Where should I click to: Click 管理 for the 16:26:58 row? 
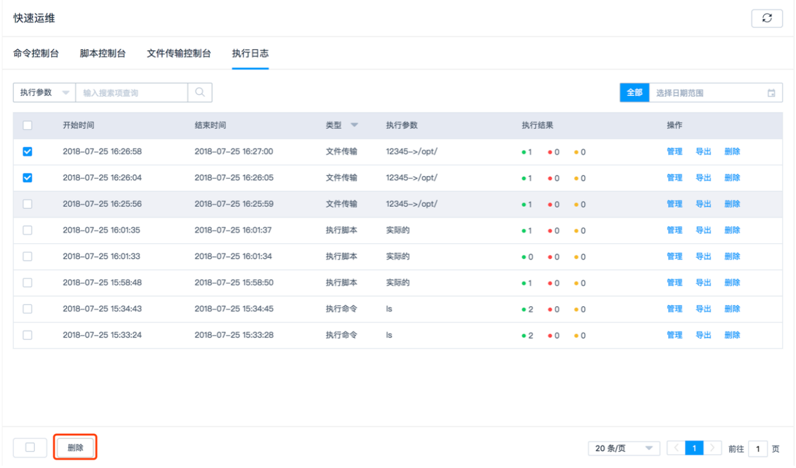(x=675, y=151)
